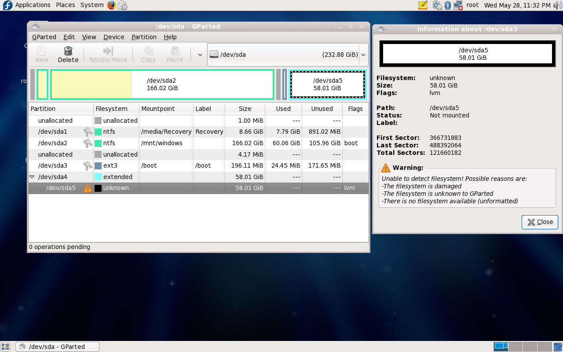Image resolution: width=563 pixels, height=352 pixels.
Task: Click the key lock icon on /dev/sda3 row
Action: (88, 165)
